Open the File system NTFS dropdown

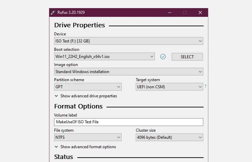click(88, 137)
